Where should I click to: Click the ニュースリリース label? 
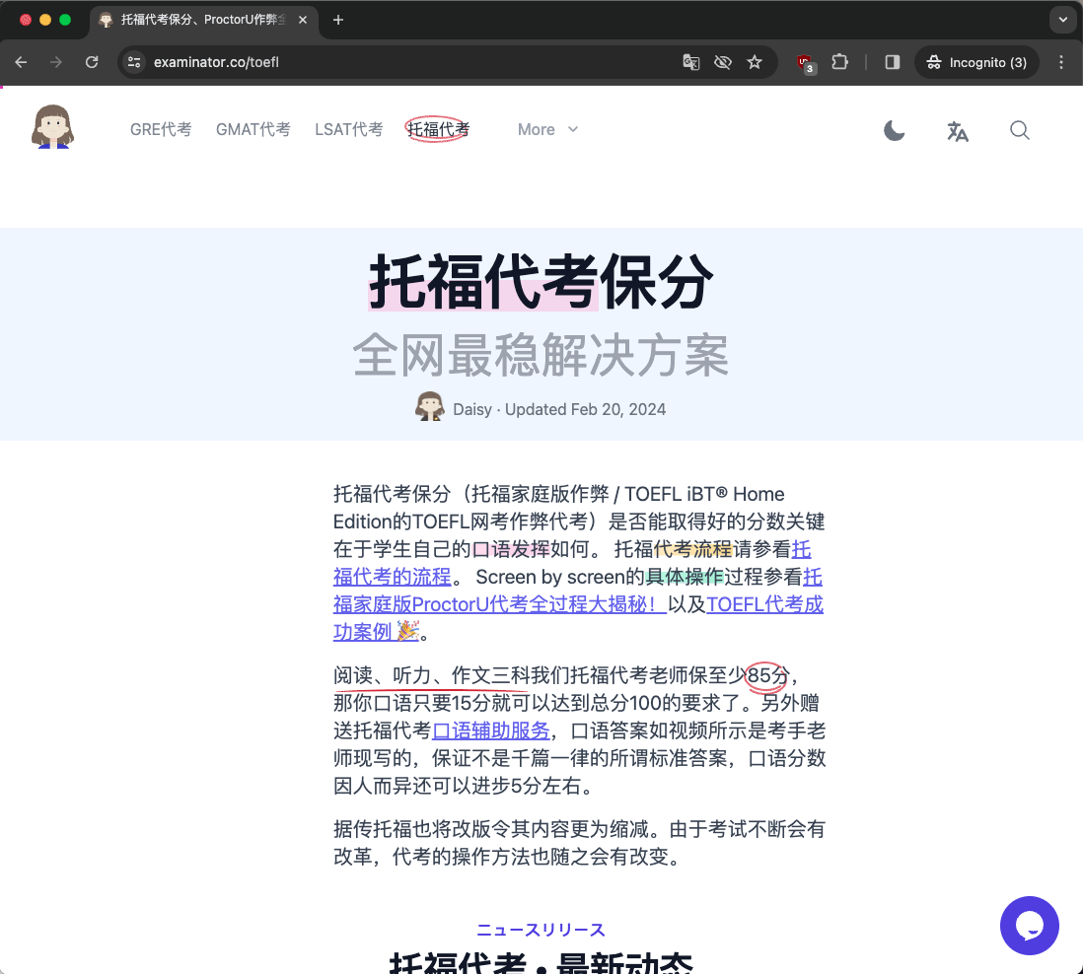click(541, 930)
